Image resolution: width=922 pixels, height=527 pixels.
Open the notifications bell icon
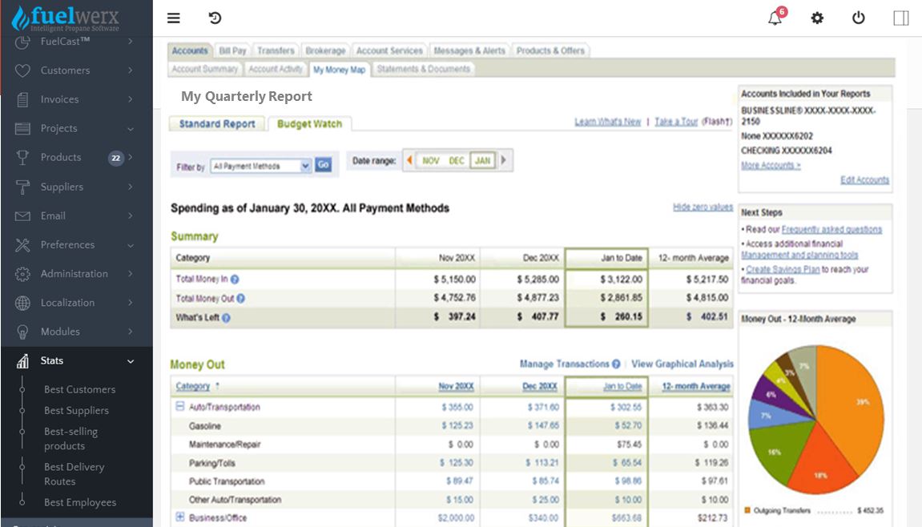coord(775,18)
